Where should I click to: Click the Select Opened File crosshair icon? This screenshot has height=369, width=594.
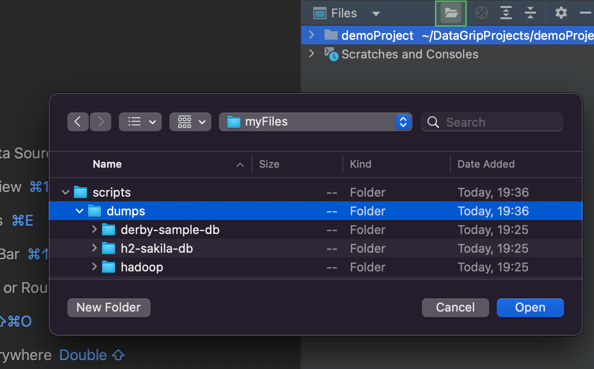pyautogui.click(x=481, y=13)
